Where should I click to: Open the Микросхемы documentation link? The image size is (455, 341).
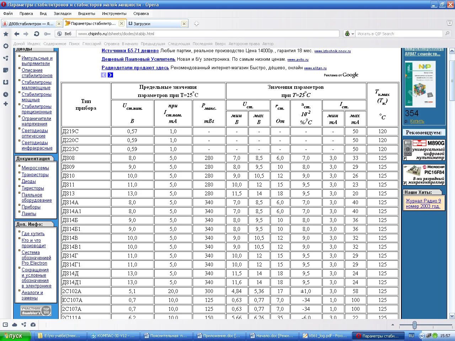pos(35,168)
